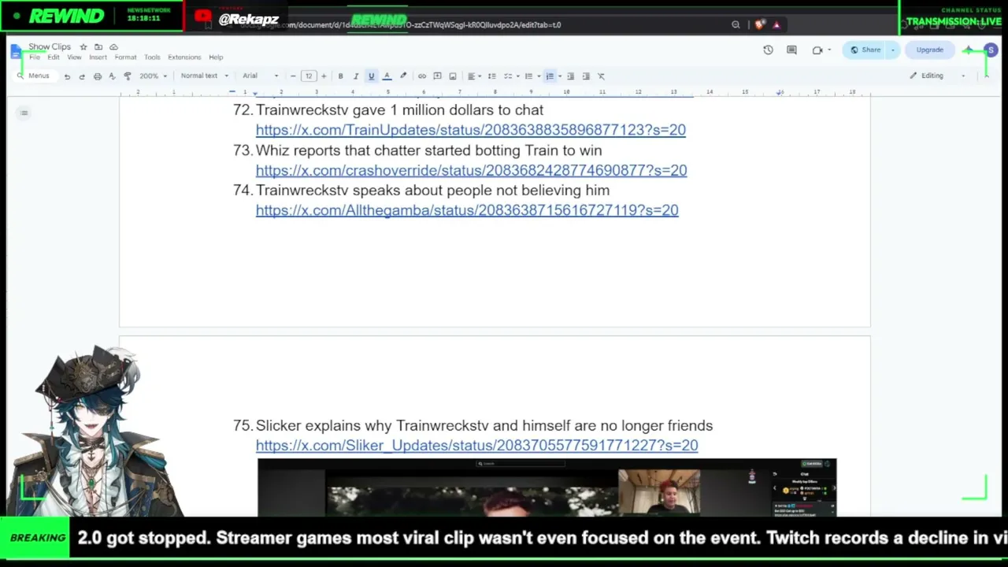Viewport: 1008px width, 567px height.
Task: Open the line and paragraph spacing menu
Action: click(492, 76)
